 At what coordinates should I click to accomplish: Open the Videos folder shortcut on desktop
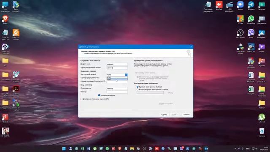262,48
